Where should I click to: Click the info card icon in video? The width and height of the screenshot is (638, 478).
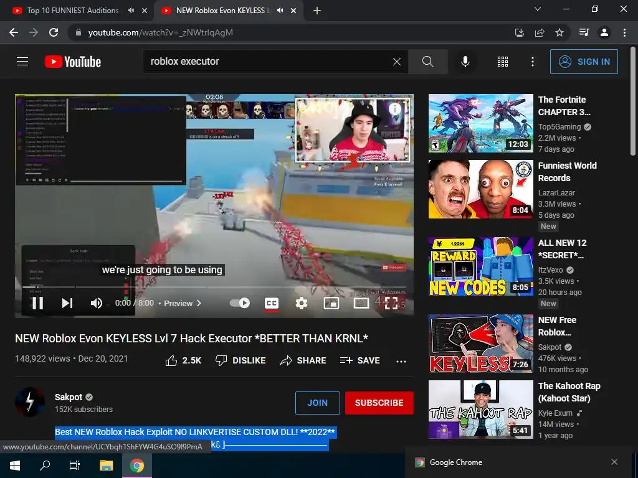(x=394, y=108)
